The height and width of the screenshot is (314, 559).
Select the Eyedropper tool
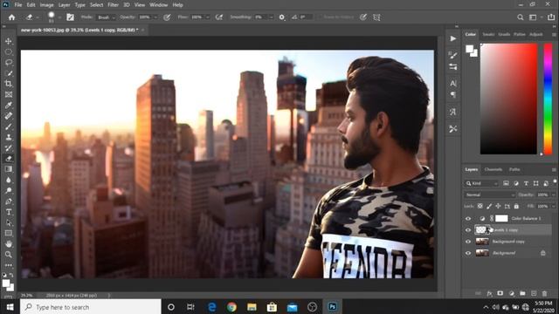click(x=8, y=106)
